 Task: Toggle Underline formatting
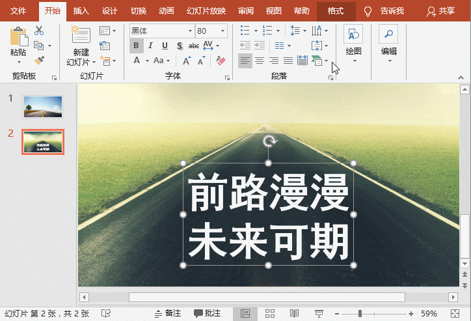tap(165, 46)
